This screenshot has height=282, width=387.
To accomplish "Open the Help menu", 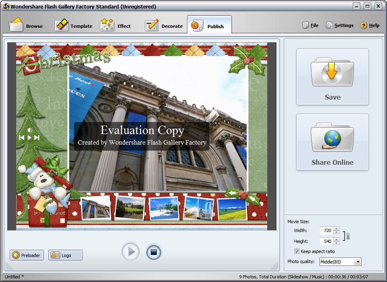I will pyautogui.click(x=370, y=25).
